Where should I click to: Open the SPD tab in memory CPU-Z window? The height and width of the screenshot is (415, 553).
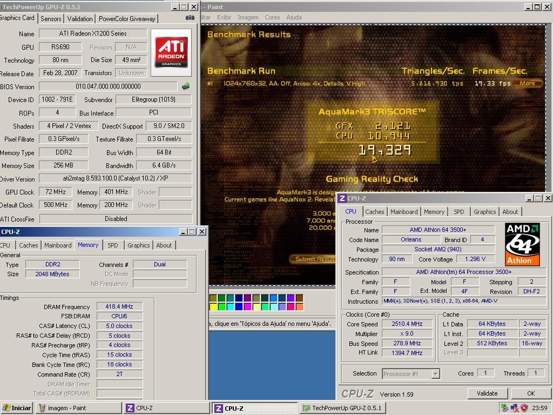pyautogui.click(x=113, y=245)
